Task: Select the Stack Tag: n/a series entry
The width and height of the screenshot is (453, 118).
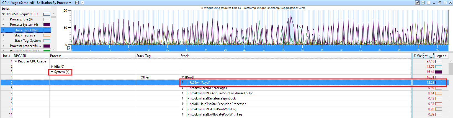Action: [25, 35]
